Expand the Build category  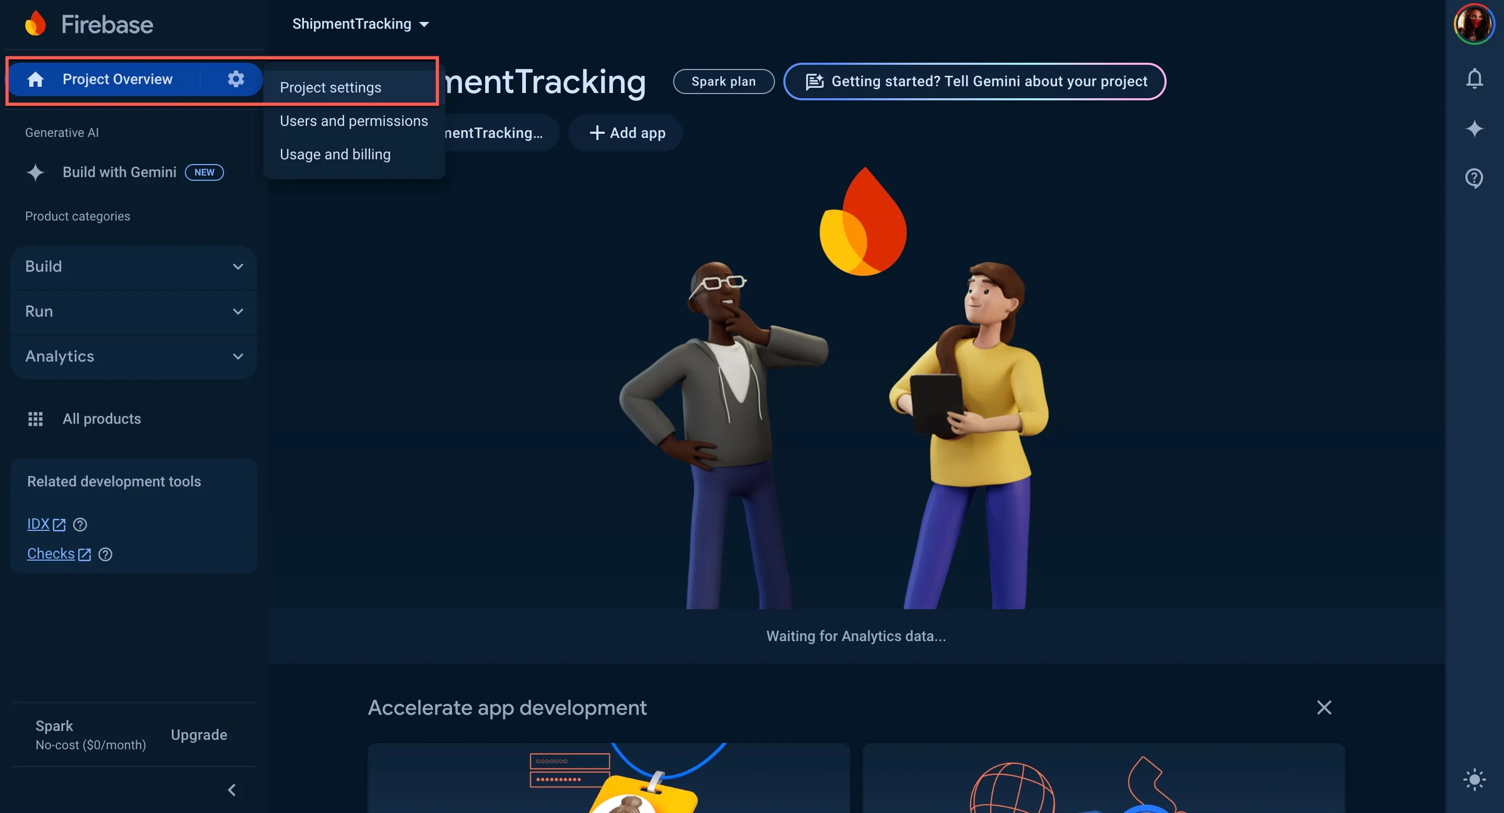pyautogui.click(x=134, y=267)
